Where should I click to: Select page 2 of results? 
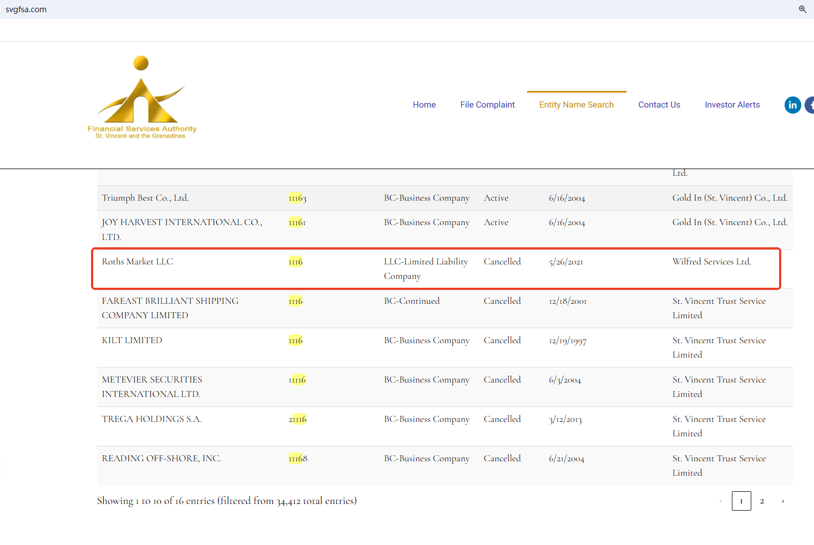(762, 501)
